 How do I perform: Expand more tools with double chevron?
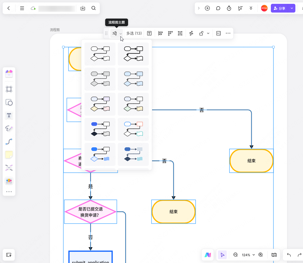[251, 8]
